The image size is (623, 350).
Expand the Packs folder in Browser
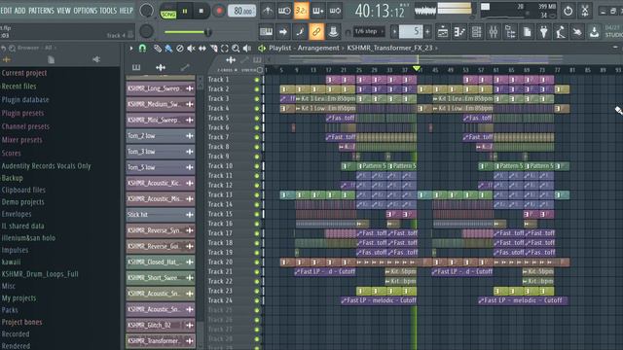coord(10,310)
